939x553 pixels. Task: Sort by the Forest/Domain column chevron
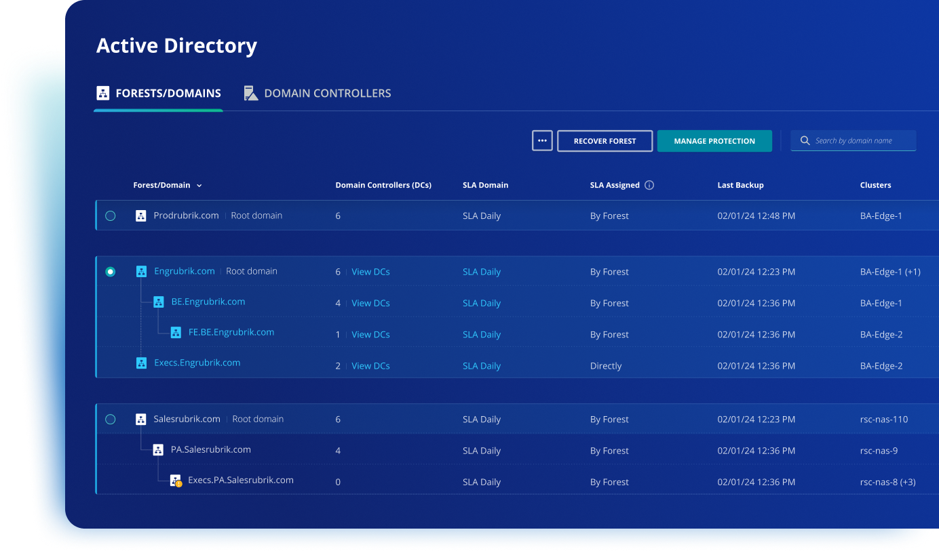click(199, 186)
